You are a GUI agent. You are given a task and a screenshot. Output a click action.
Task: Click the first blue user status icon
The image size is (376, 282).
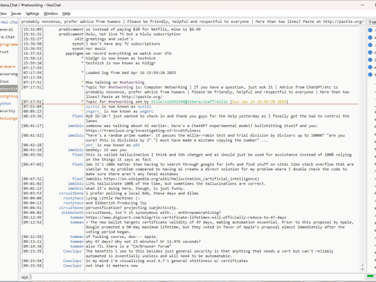point(370,38)
